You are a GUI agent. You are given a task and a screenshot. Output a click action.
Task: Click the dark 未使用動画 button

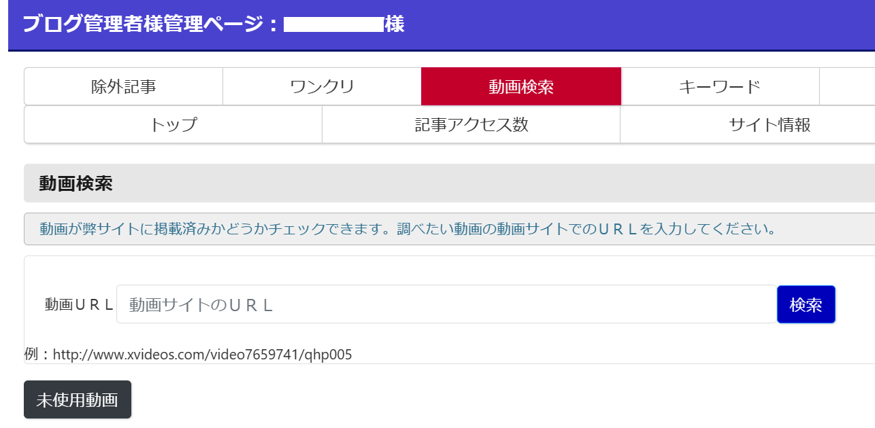click(x=77, y=400)
